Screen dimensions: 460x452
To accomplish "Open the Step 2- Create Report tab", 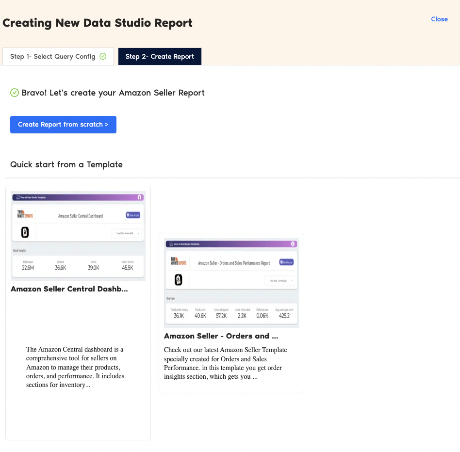I will point(160,57).
